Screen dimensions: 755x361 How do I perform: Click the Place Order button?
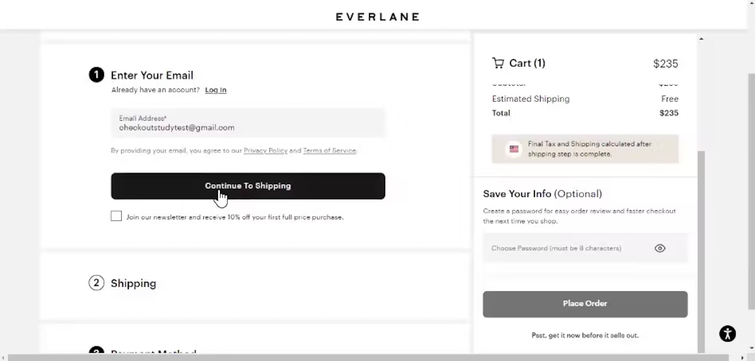585,304
